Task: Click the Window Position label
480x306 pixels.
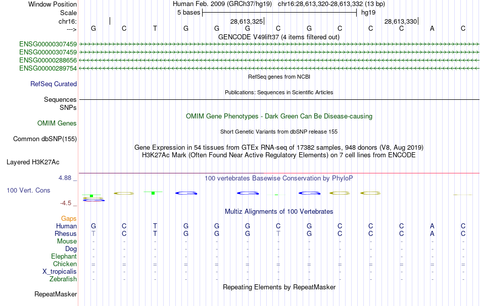Action: tap(53, 4)
